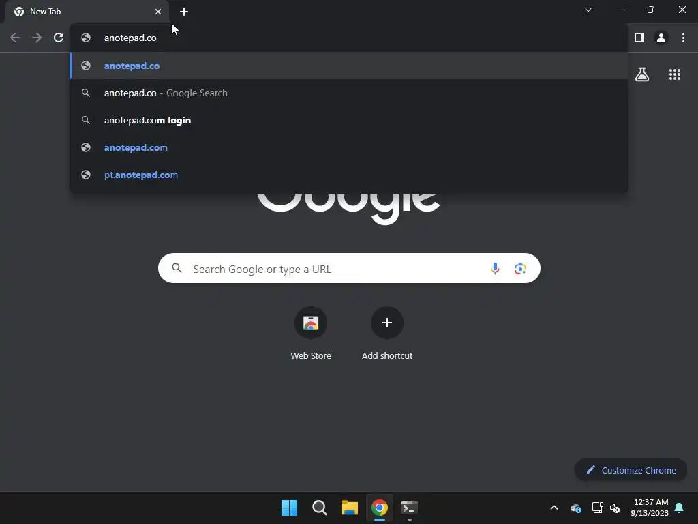Open Chrome's three-dot customize menu

tap(683, 38)
